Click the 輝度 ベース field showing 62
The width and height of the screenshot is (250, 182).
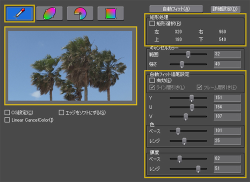click(227, 159)
